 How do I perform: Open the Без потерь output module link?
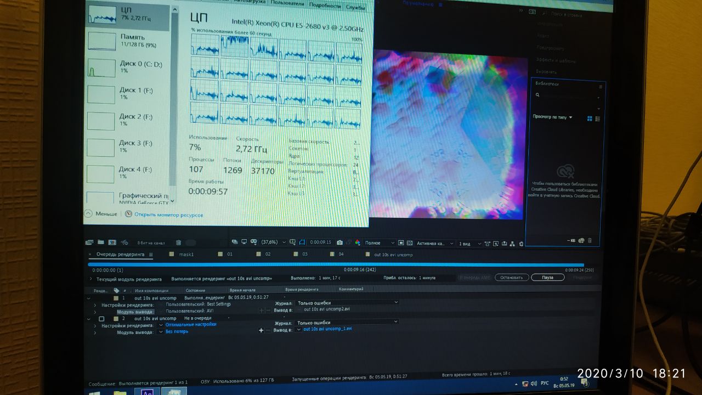coord(177,331)
